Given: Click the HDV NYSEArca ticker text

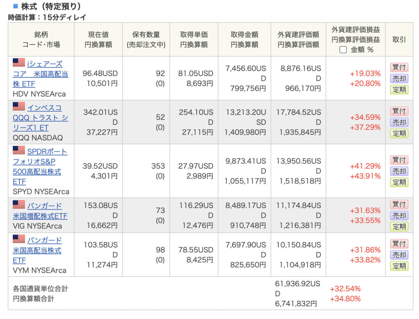Looking at the screenshot, I should [x=39, y=94].
